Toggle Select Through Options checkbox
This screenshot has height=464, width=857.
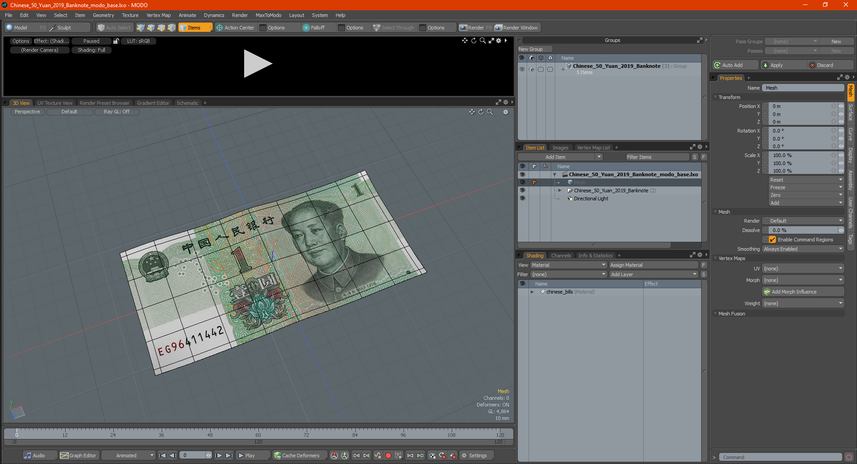click(423, 28)
